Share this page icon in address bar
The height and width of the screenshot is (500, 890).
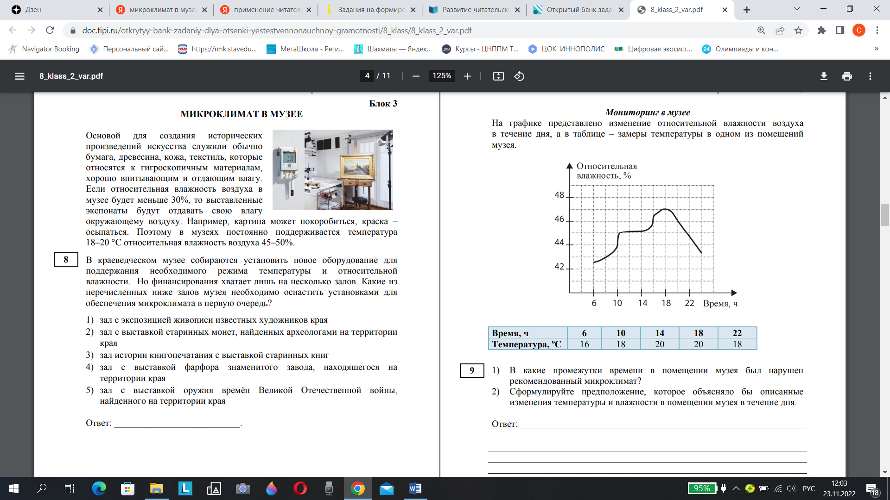(x=780, y=30)
